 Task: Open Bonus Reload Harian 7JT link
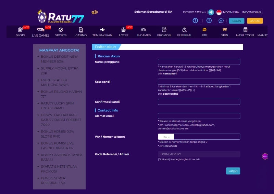tap(61, 94)
